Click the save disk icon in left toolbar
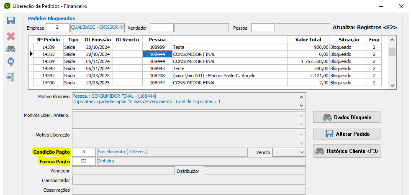Screen dimensions: 411x195 point(11,20)
